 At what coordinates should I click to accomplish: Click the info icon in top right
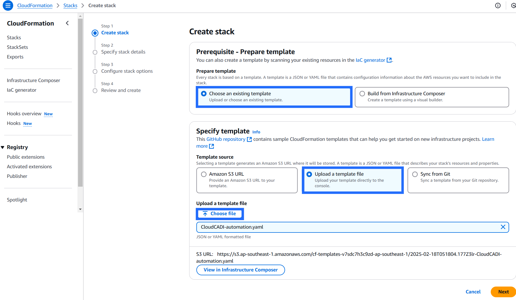[x=498, y=5]
